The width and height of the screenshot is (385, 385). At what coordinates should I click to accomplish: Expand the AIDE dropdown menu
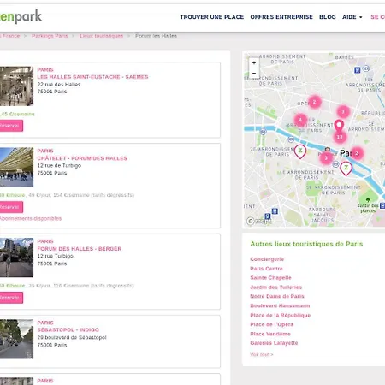click(352, 17)
